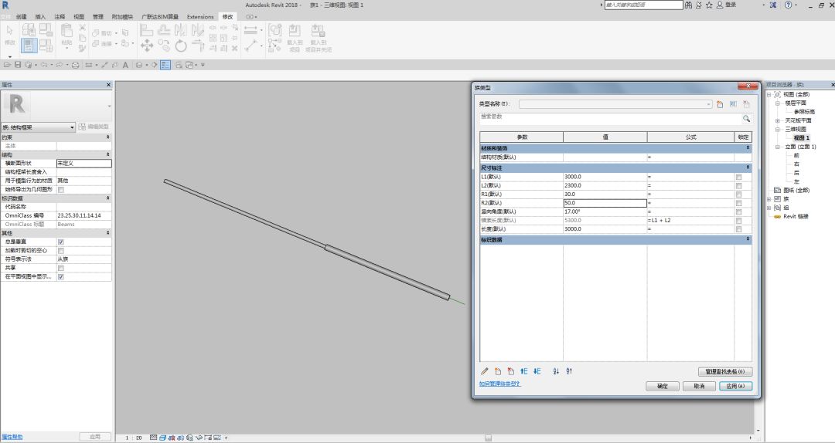
Task: Click the highlighted Family Types ribbon icon
Action: [29, 46]
